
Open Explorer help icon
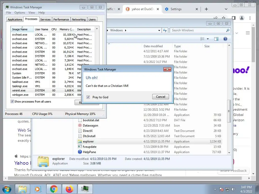pos(225,39)
